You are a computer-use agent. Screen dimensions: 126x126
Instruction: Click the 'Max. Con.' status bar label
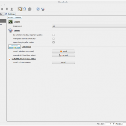point(100,124)
